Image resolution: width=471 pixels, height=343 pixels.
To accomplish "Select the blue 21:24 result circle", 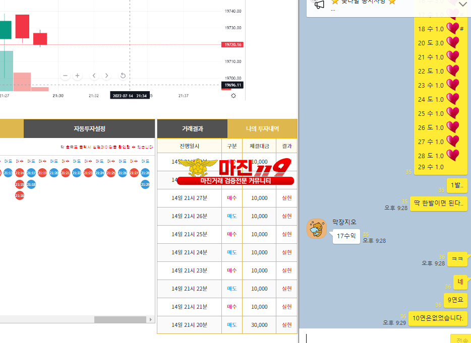I will pyautogui.click(x=100, y=173).
